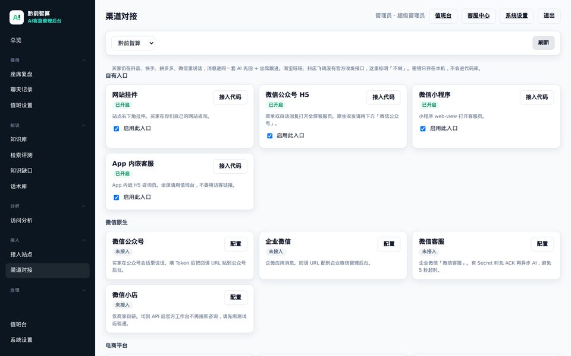Open 值班台 link in top bar
Screen dimensions: 571x356
(x=443, y=16)
